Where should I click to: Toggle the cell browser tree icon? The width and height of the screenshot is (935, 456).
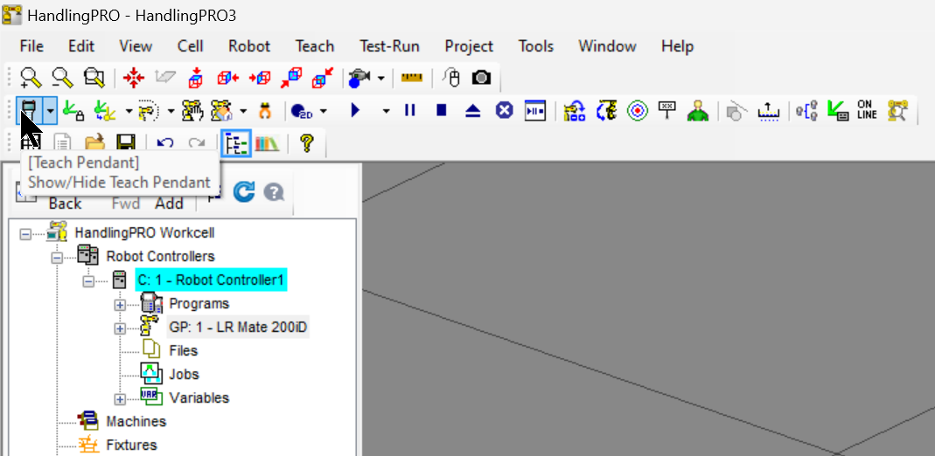click(236, 143)
